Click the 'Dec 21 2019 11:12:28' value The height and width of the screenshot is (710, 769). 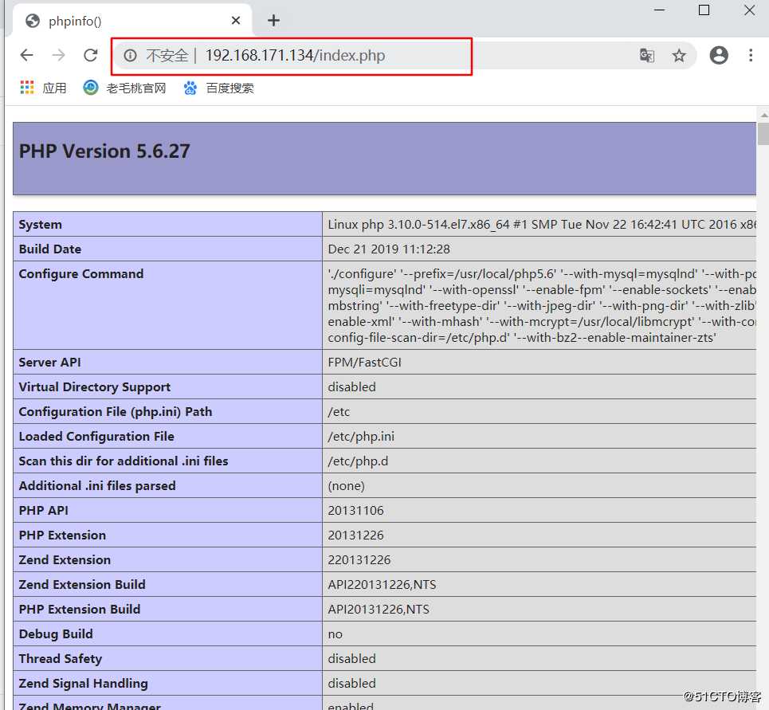click(389, 249)
